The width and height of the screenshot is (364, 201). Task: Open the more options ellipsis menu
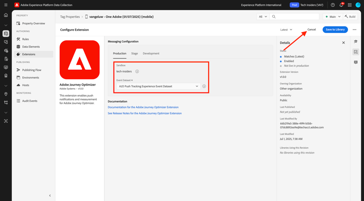coord(354,30)
